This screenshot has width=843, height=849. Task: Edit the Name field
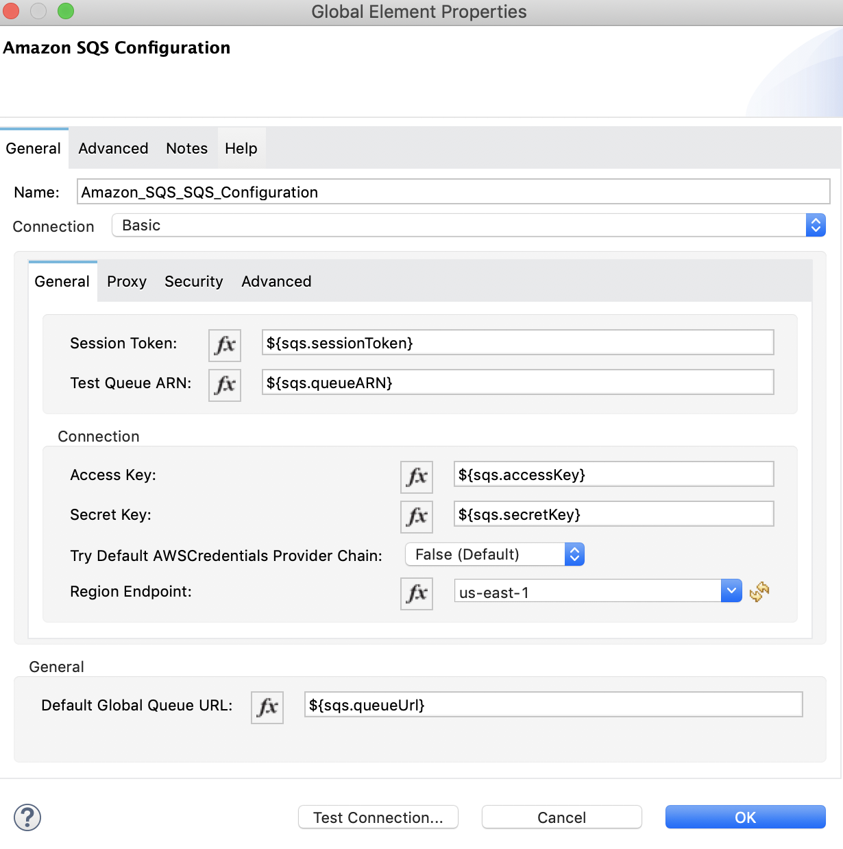(454, 192)
